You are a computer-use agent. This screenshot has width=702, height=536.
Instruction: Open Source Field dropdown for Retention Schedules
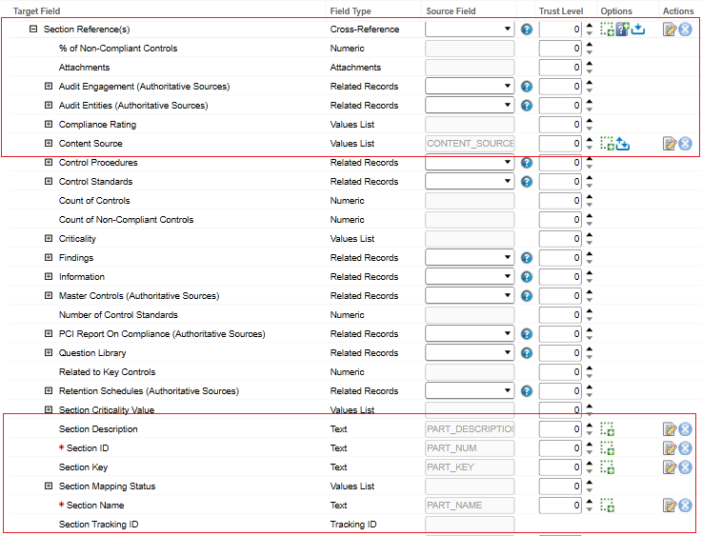pyautogui.click(x=470, y=391)
